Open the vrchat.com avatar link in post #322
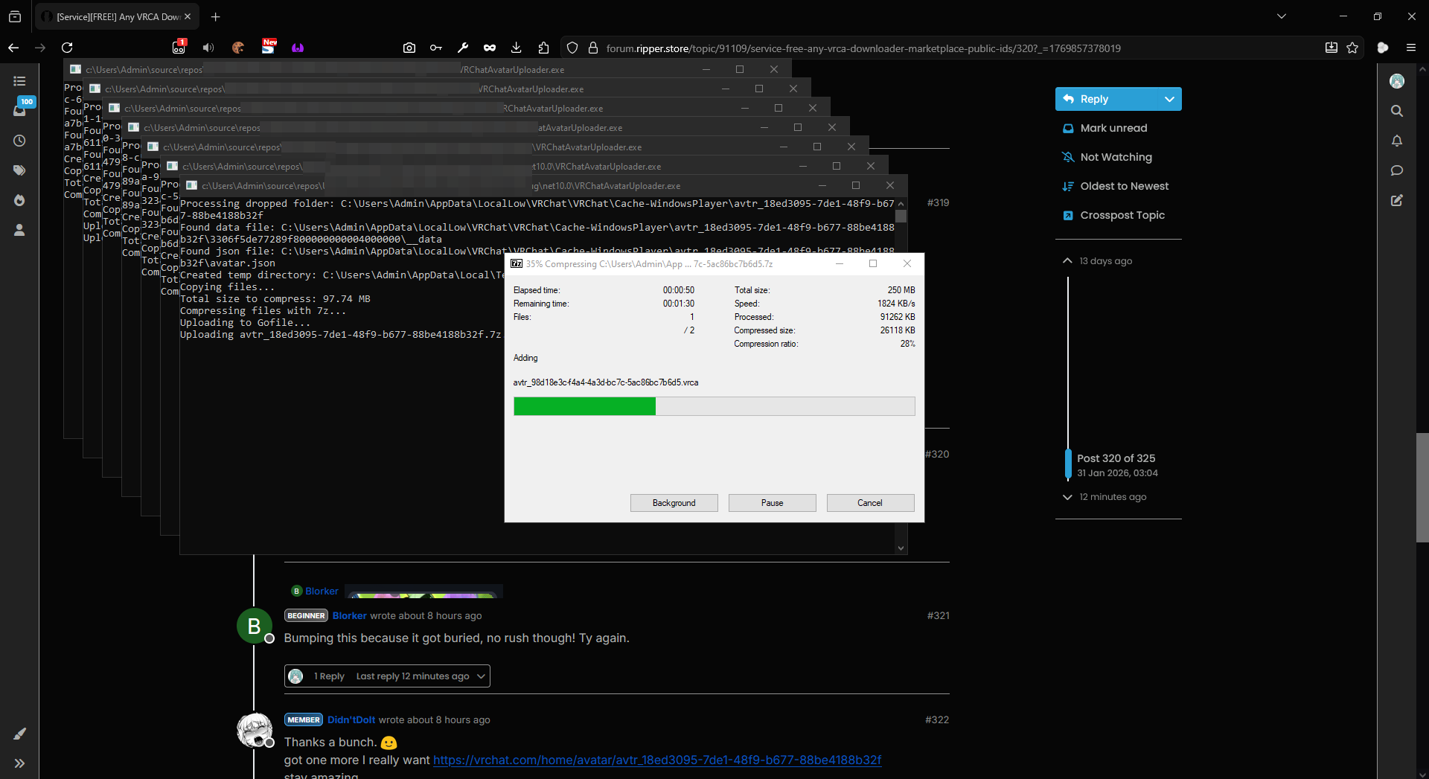This screenshot has width=1429, height=779. [x=657, y=760]
